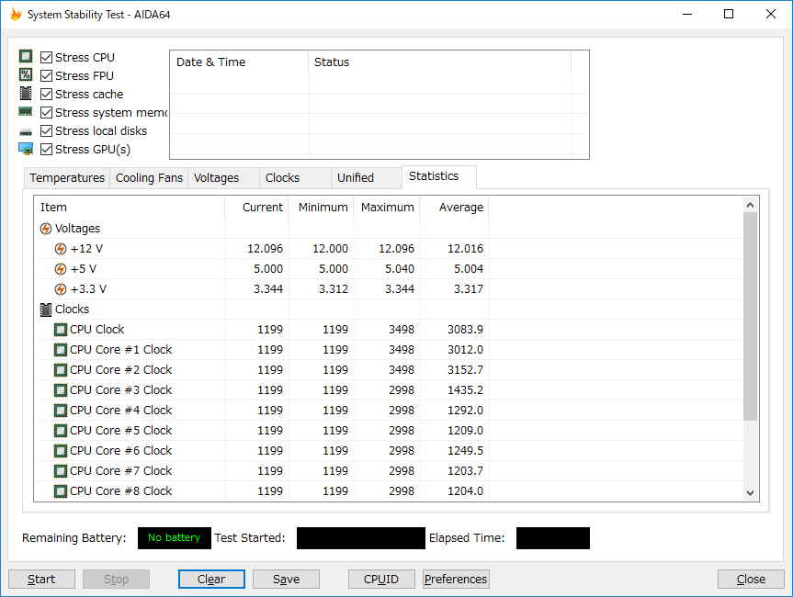Click the icon of CPU Core #4 Clock
Image resolution: width=793 pixels, height=597 pixels.
pyautogui.click(x=61, y=411)
